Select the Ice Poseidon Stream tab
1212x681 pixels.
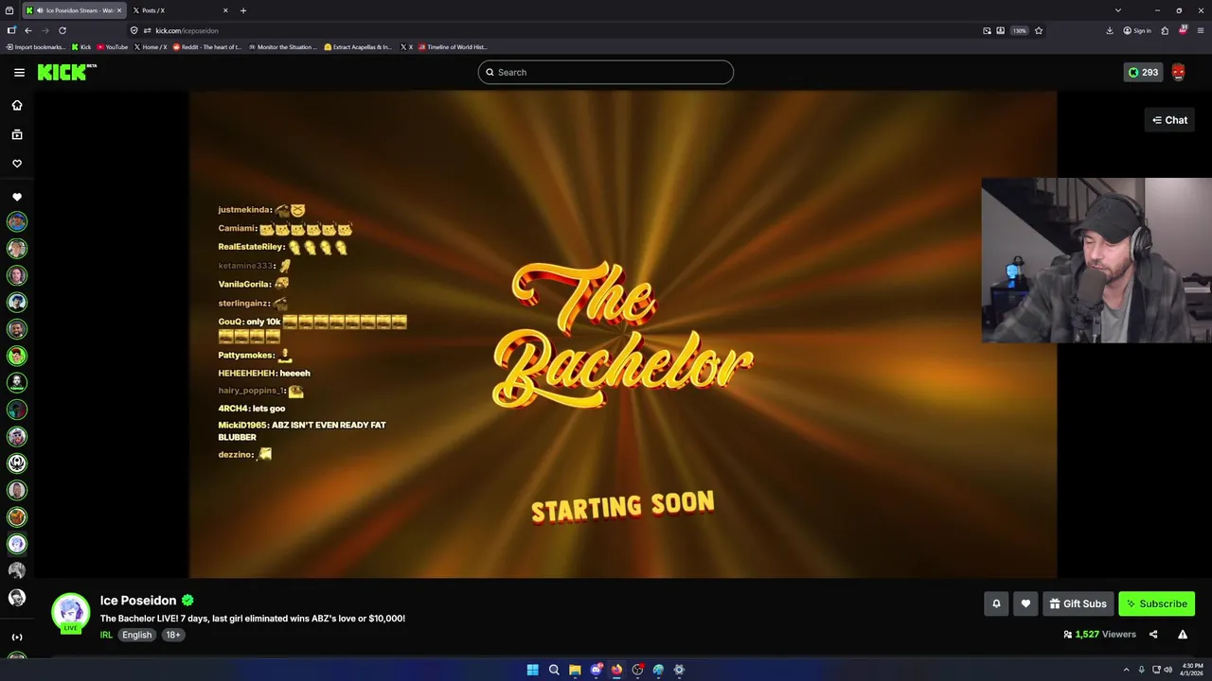tap(74, 10)
